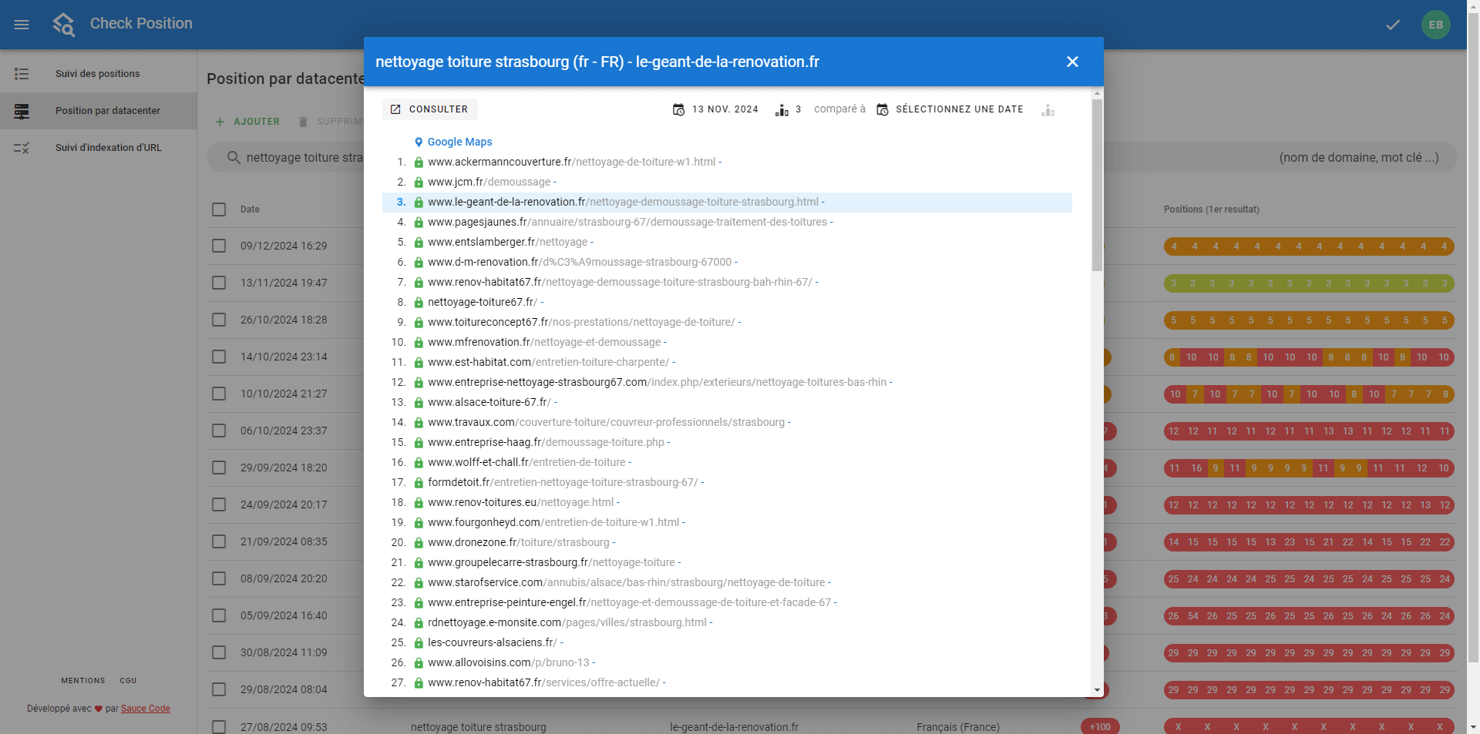
Task: Check the row dated 09/12/2024 16:29
Action: 219,246
